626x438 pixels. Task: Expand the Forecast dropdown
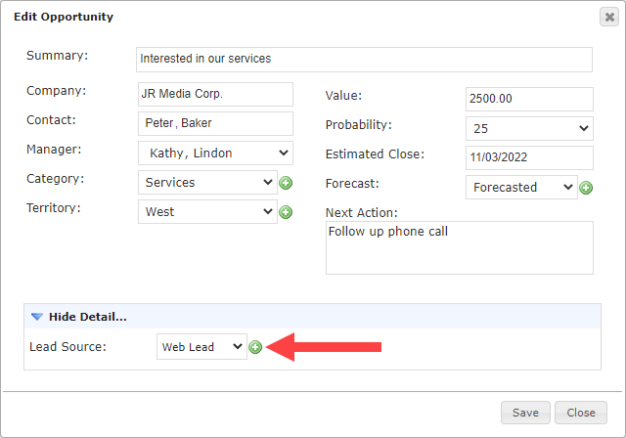tap(521, 187)
